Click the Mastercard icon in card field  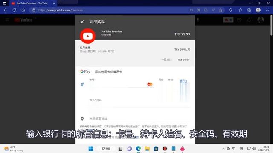click(150, 84)
